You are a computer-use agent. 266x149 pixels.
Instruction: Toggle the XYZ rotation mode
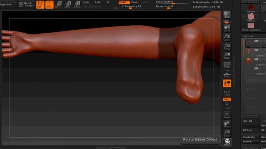tap(227, 99)
